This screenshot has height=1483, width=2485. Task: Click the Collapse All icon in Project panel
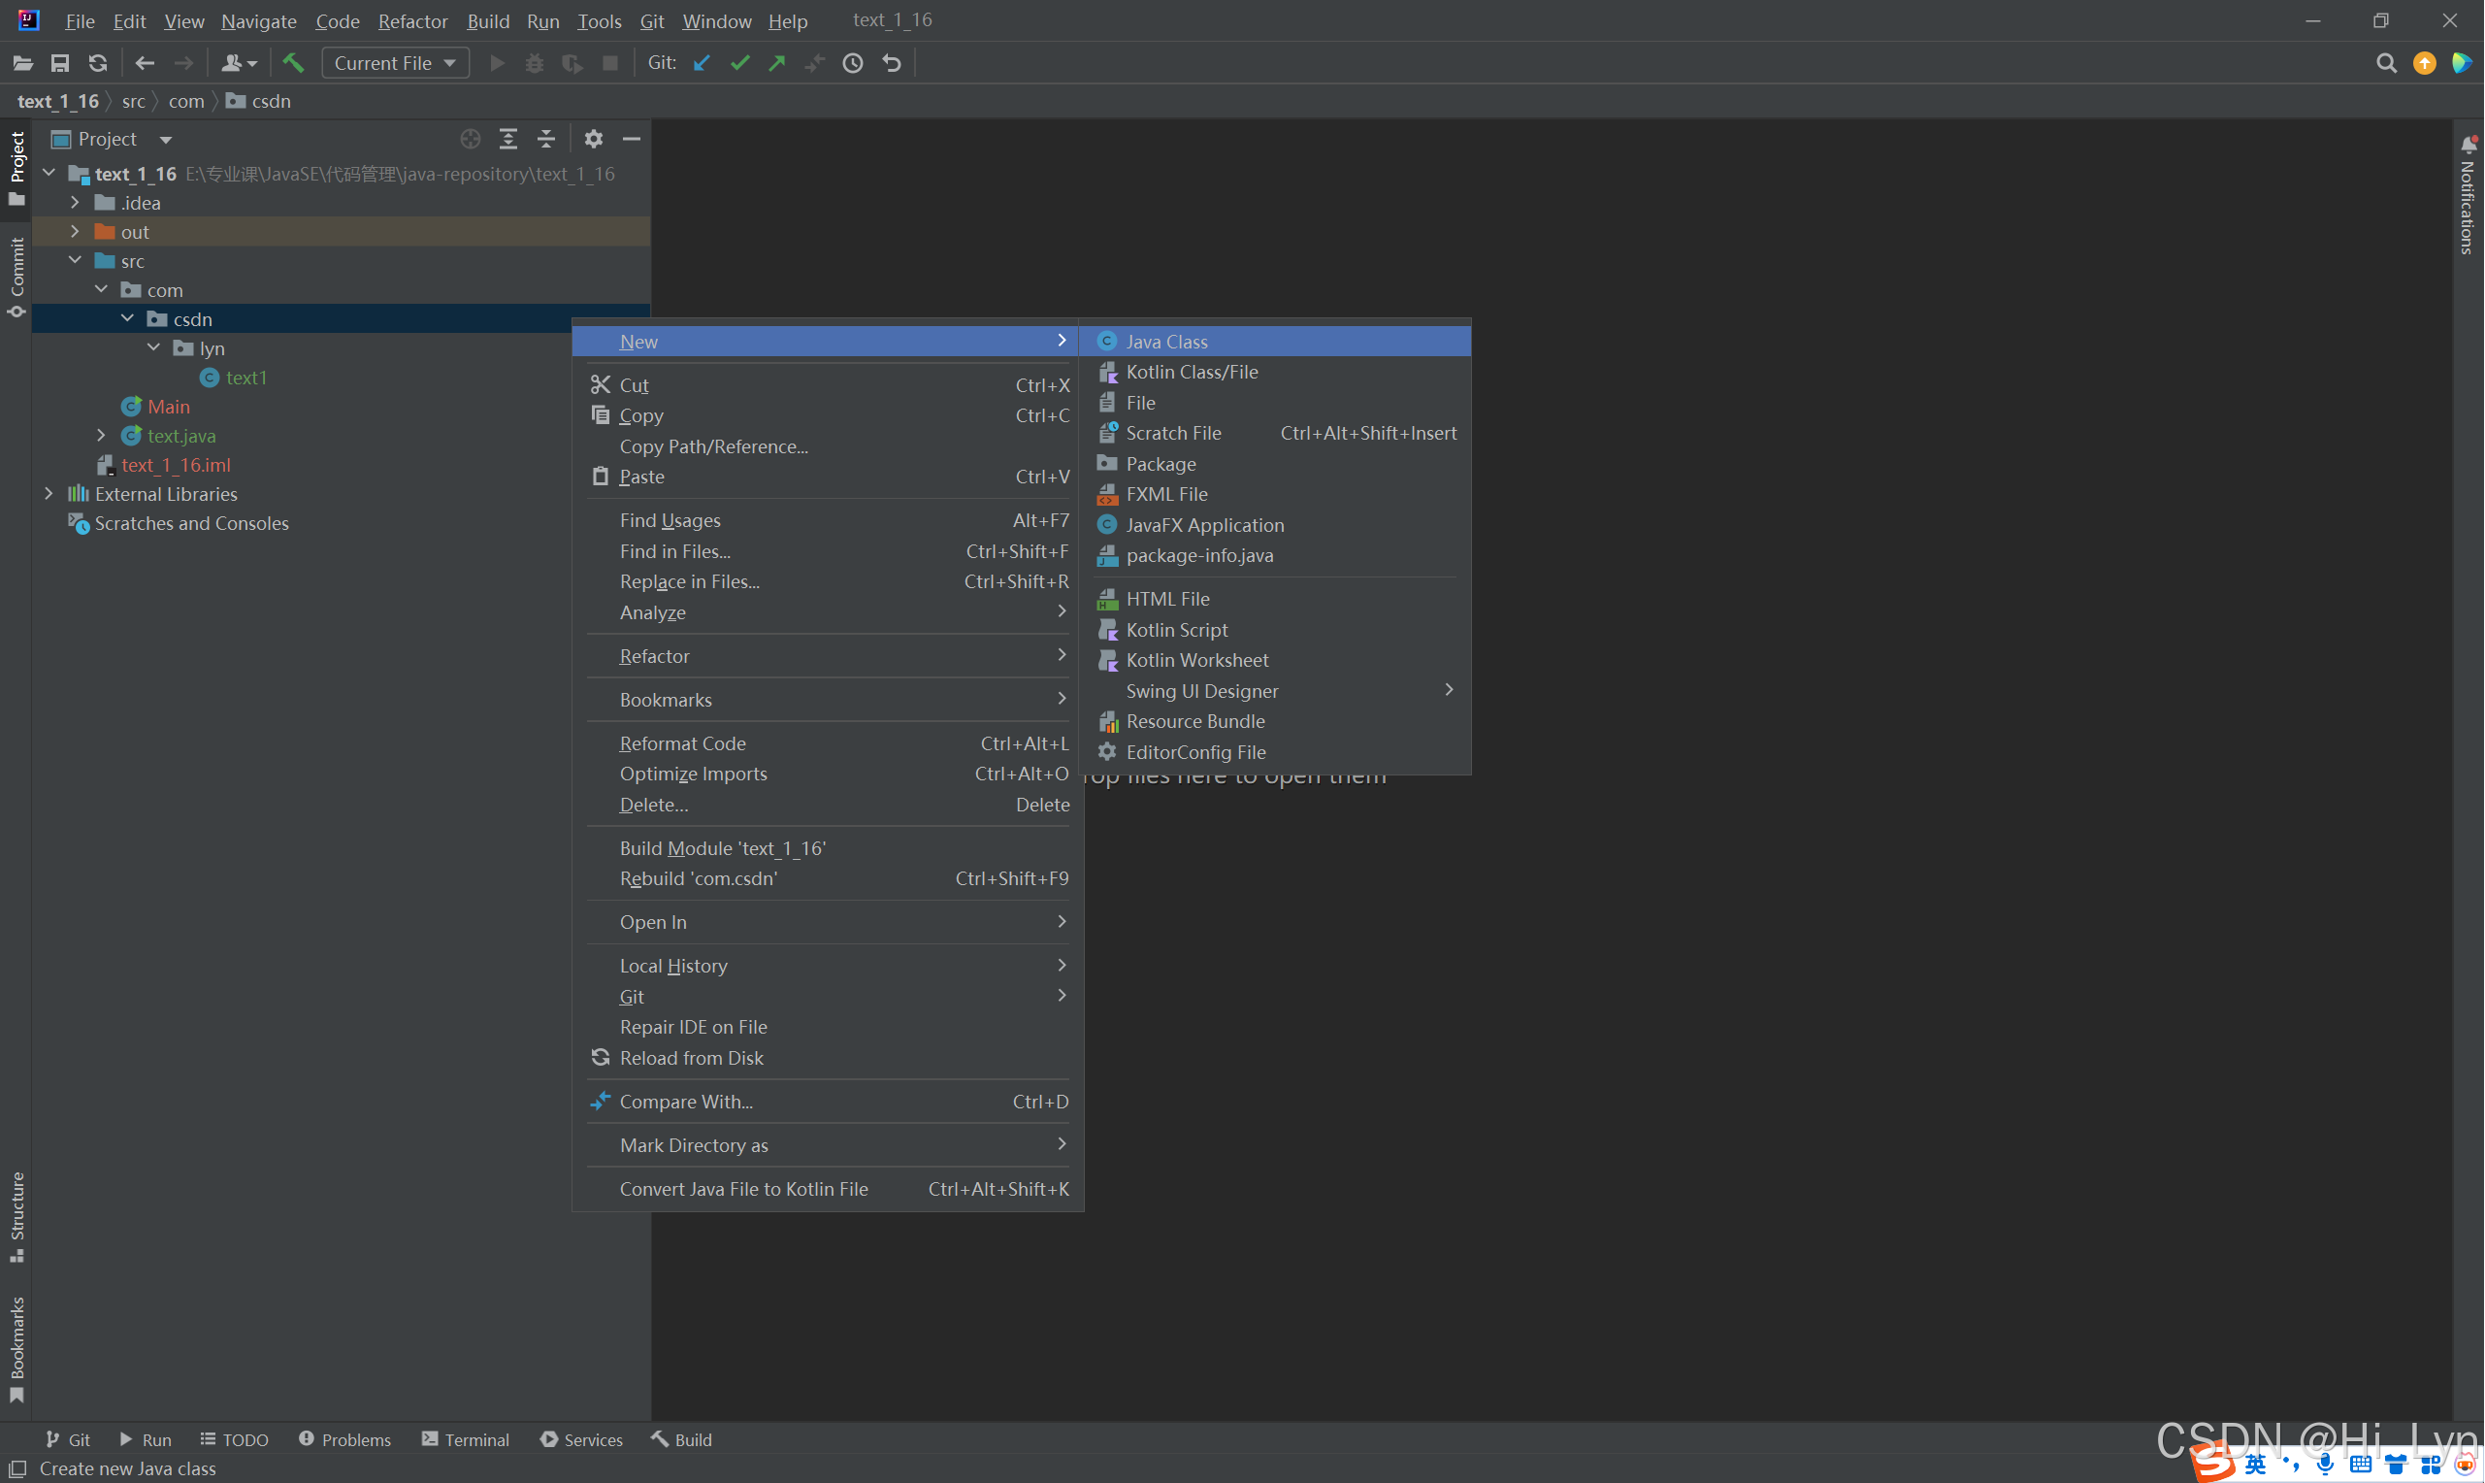tap(546, 139)
